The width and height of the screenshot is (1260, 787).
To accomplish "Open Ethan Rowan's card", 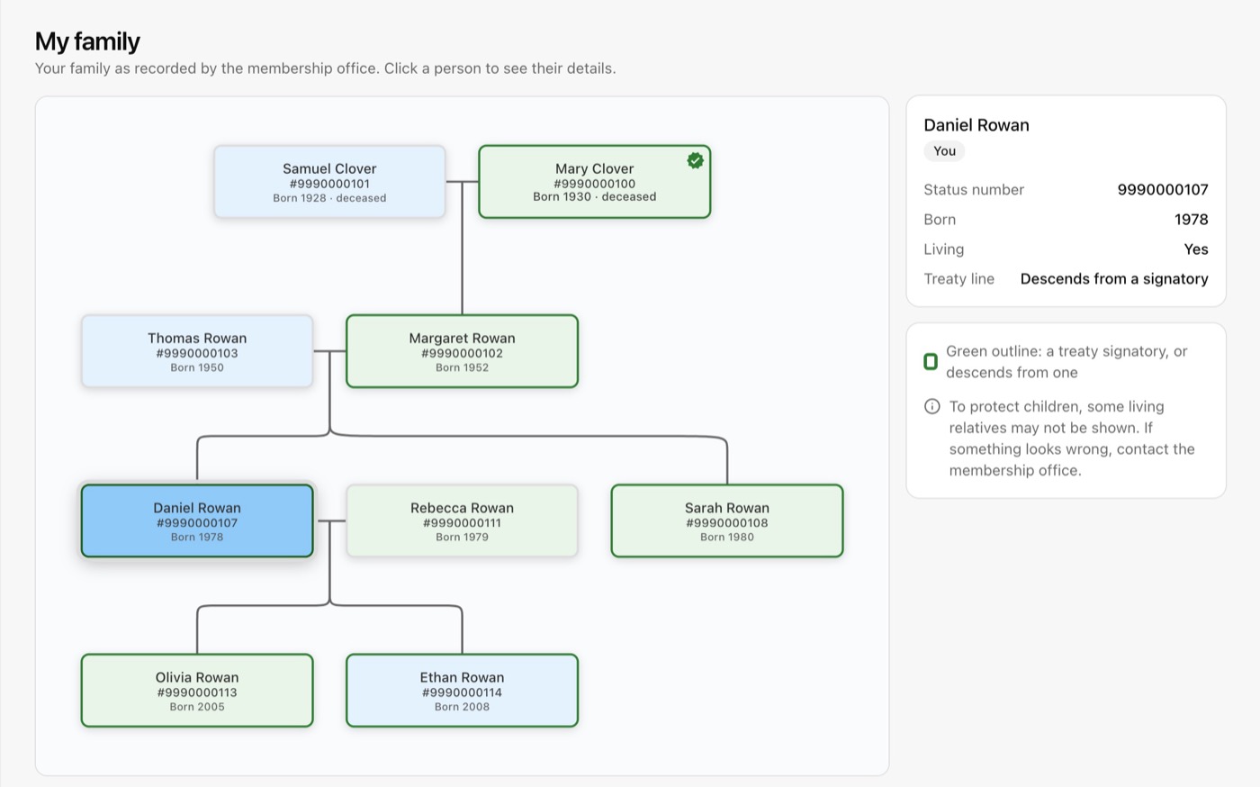I will click(462, 691).
